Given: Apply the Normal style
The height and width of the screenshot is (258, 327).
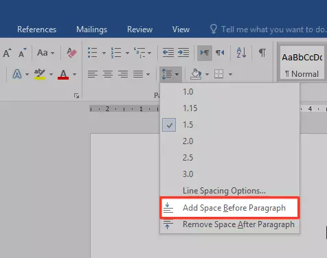Looking at the screenshot, I should pos(302,63).
